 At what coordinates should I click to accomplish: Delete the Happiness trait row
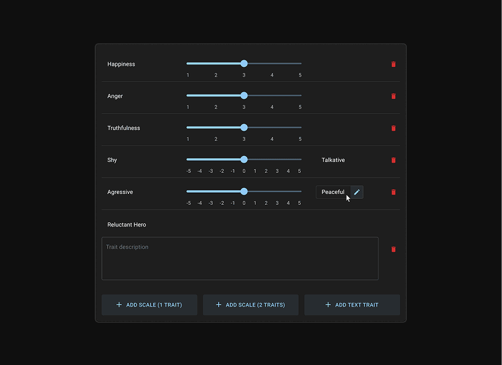point(394,64)
